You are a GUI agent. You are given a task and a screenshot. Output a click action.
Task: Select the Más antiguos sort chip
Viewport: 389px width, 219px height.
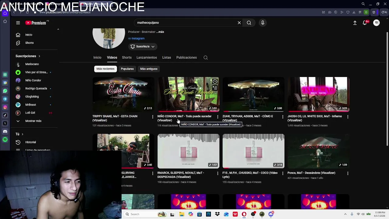click(x=149, y=69)
